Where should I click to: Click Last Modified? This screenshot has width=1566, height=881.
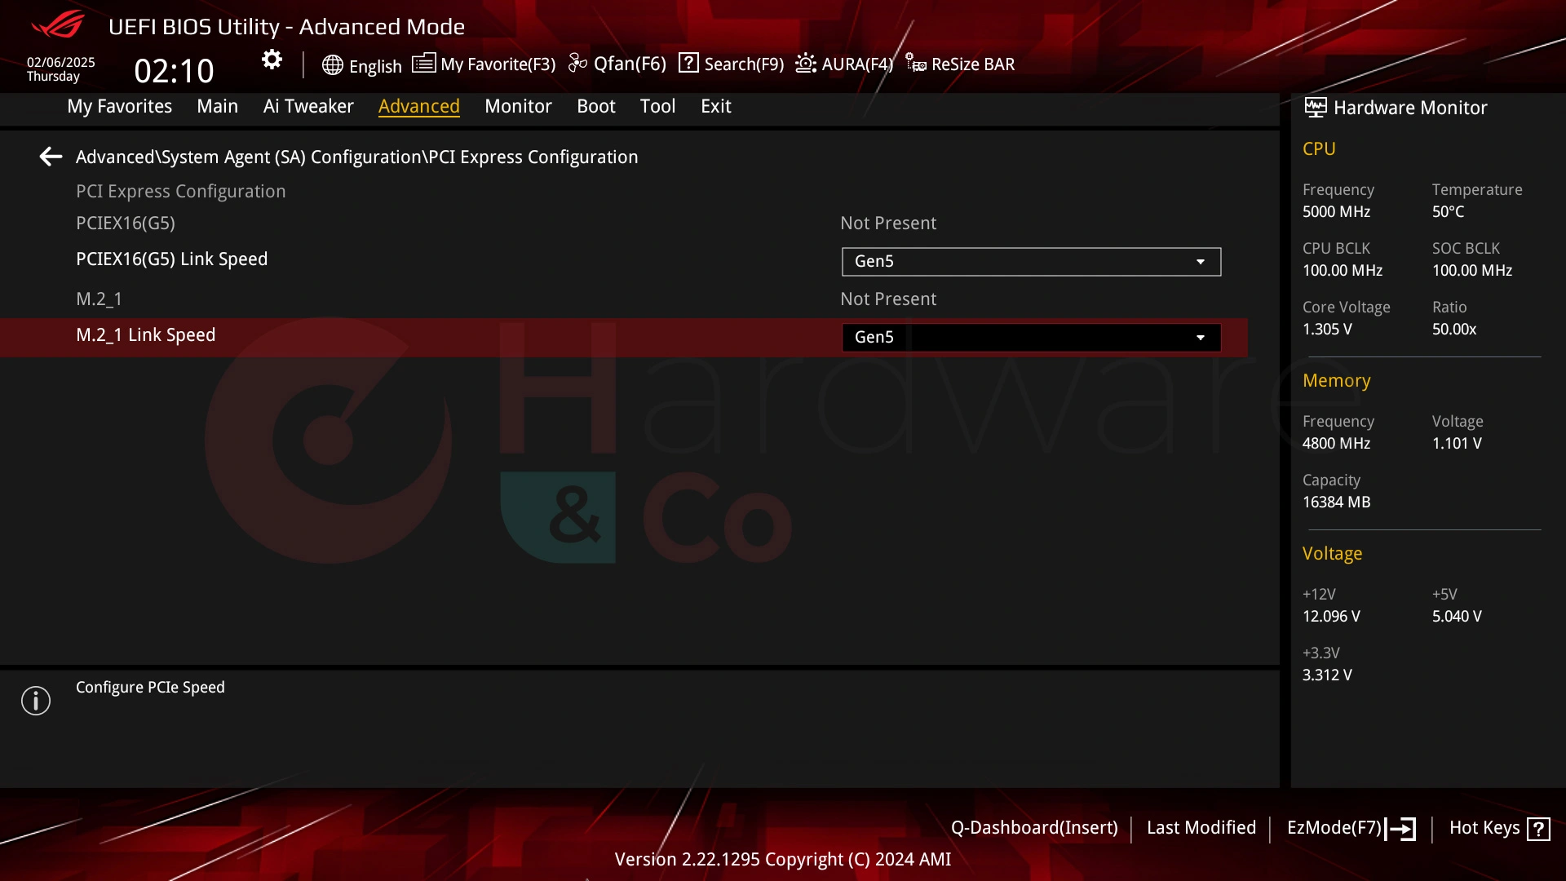[1201, 827]
